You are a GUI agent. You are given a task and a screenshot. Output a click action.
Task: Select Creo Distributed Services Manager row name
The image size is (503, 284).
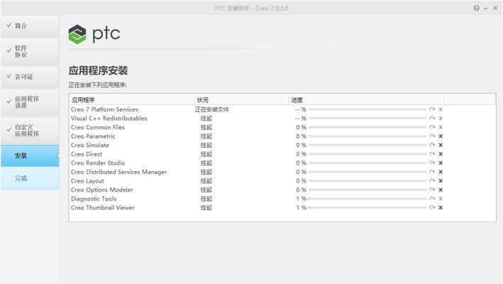click(119, 172)
